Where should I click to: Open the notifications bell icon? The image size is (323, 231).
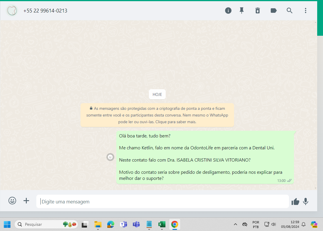[x=304, y=224]
